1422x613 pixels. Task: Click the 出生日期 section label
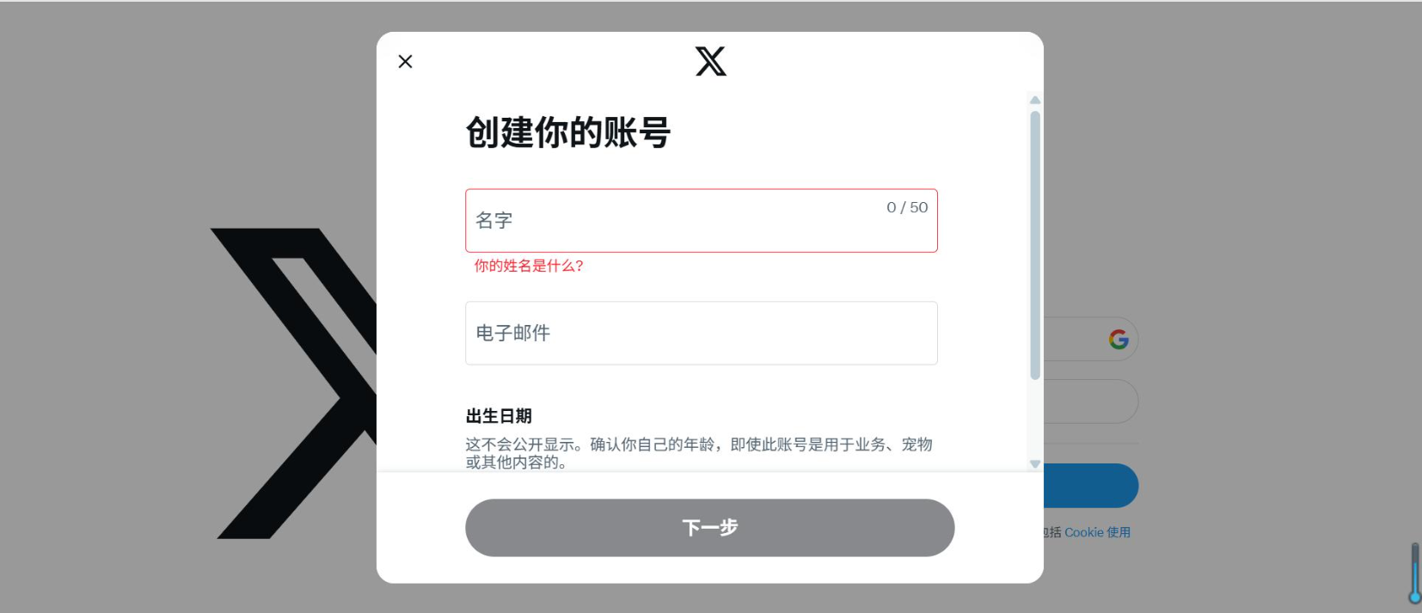pyautogui.click(x=499, y=416)
